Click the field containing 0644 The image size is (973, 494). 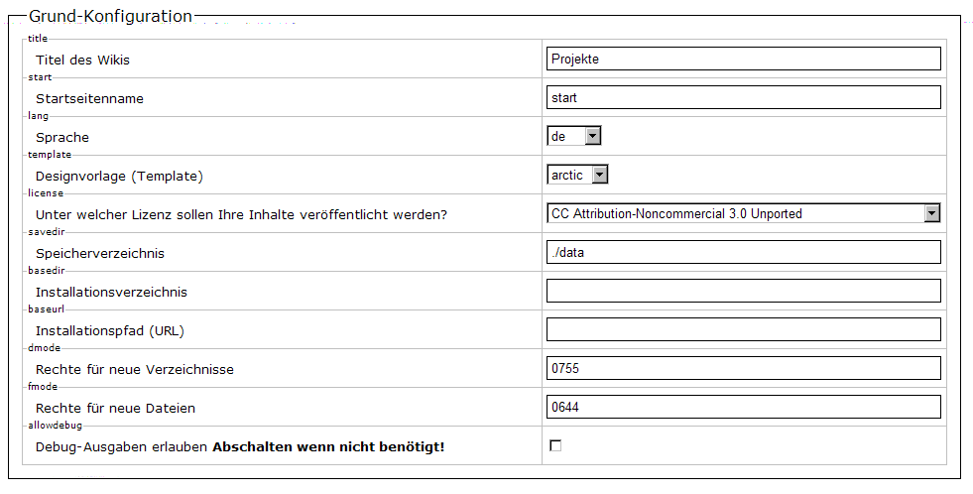[743, 407]
